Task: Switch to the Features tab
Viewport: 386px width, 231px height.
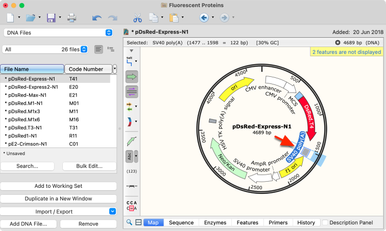Action: point(248,222)
